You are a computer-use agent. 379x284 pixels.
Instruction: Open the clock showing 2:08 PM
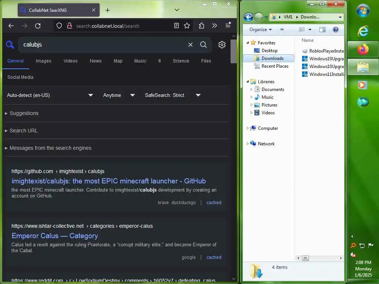363,268
